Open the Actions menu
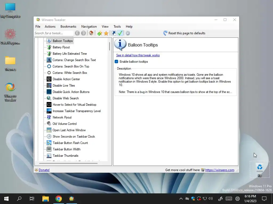The image size is (273, 204). pos(50,27)
